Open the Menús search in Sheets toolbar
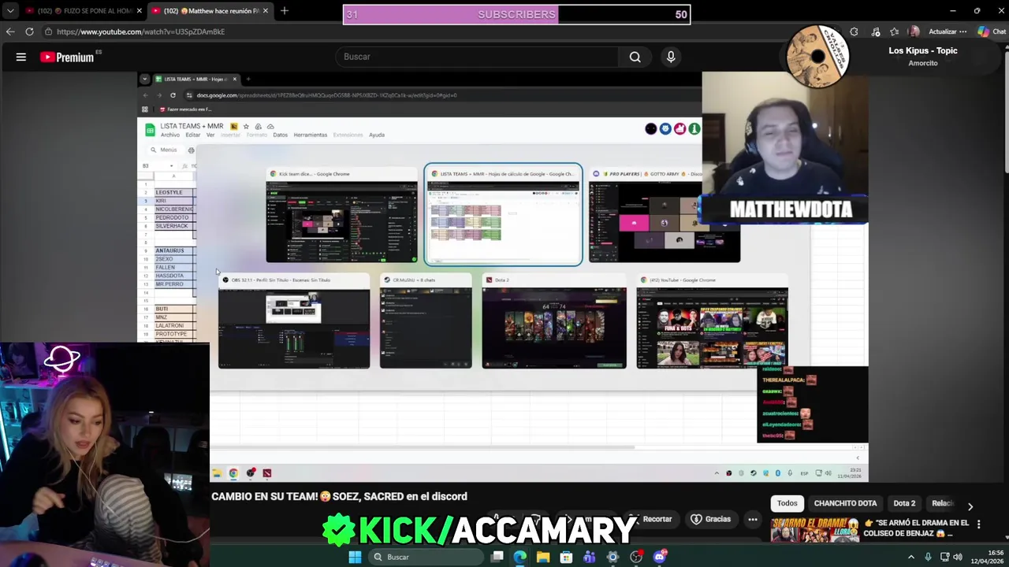The height and width of the screenshot is (567, 1009). tap(164, 150)
